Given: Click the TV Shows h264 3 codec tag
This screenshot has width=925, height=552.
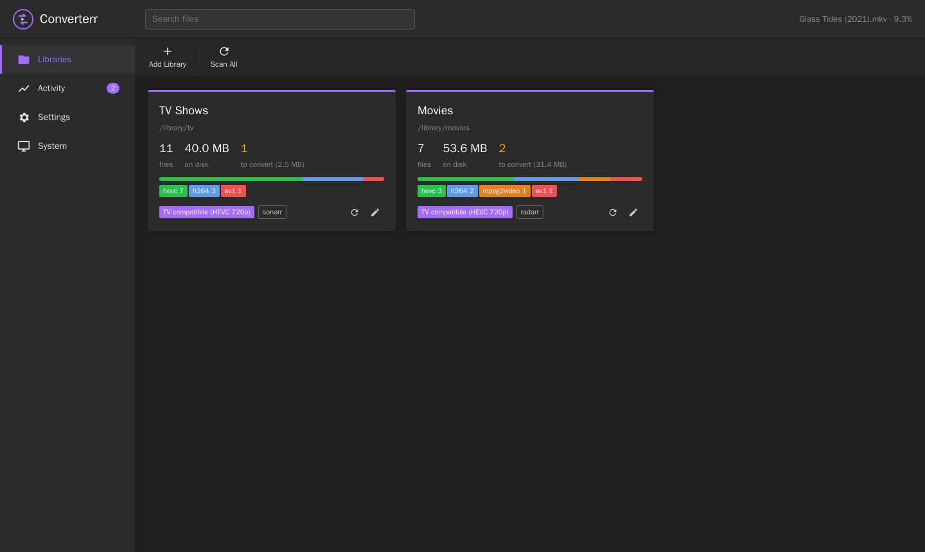Looking at the screenshot, I should point(204,191).
